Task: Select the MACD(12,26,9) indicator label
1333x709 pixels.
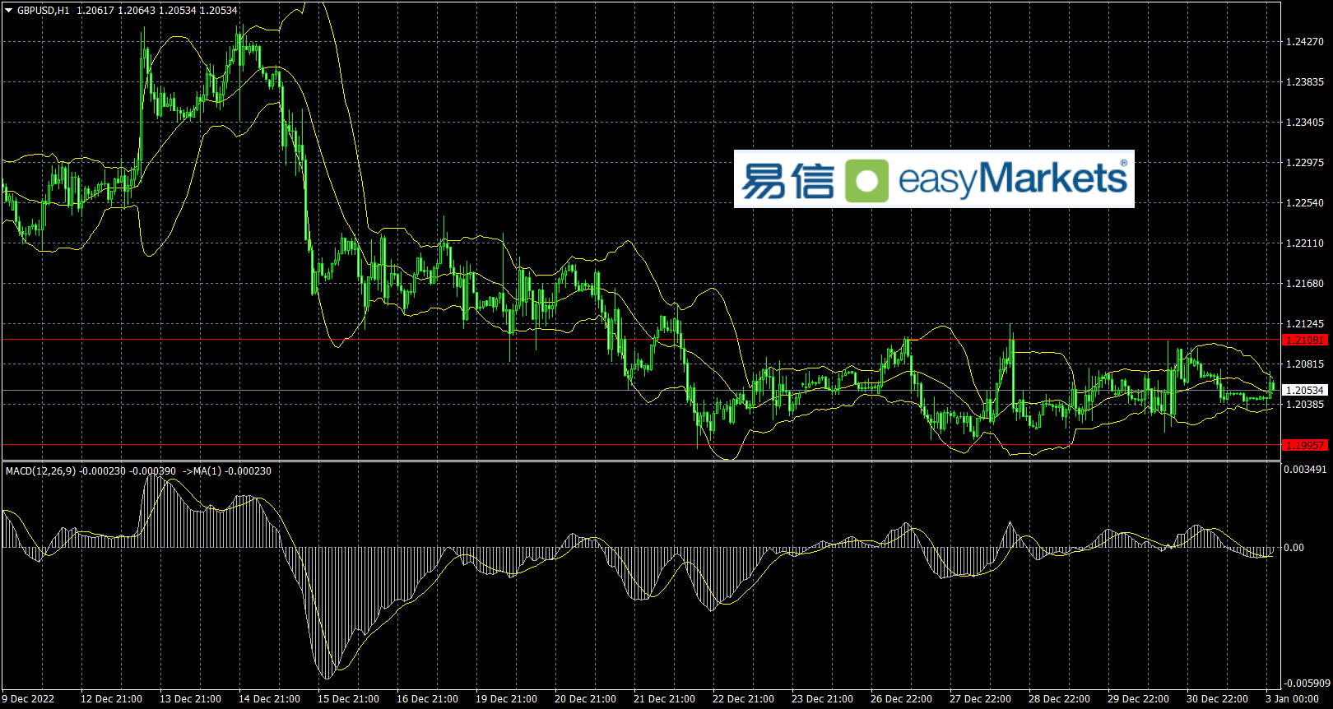Action: [40, 471]
